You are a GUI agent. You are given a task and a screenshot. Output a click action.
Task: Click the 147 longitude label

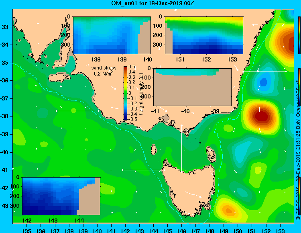pyautogui.click(x=195, y=231)
